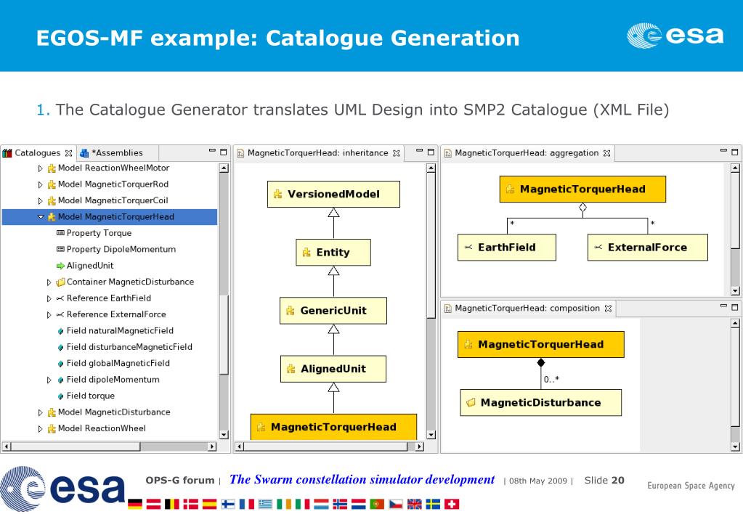This screenshot has width=743, height=514.
Task: Expand Field dipoleMomentum entry
Action: [x=49, y=380]
